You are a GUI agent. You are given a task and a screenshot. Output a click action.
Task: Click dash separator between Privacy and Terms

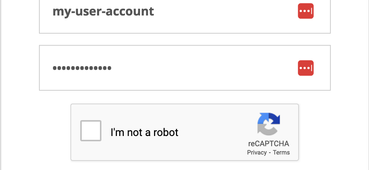coord(270,152)
